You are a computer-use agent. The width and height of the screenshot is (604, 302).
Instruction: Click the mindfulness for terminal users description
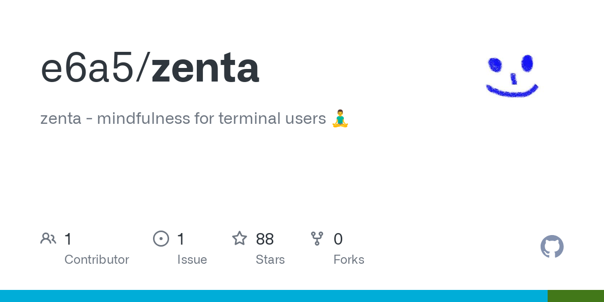(x=183, y=119)
